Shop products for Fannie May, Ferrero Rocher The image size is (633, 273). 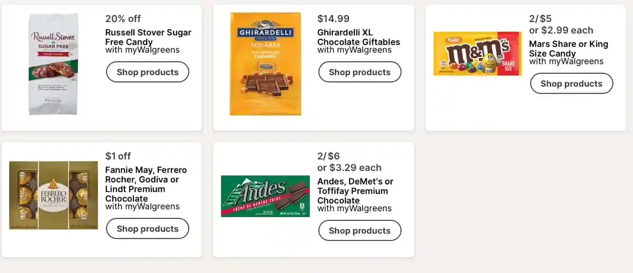(148, 229)
